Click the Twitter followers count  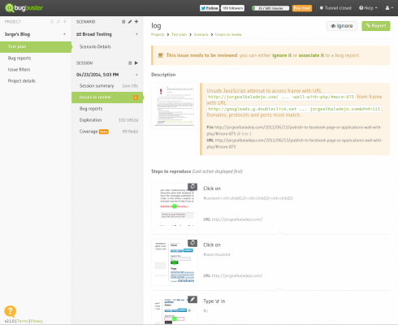(232, 8)
